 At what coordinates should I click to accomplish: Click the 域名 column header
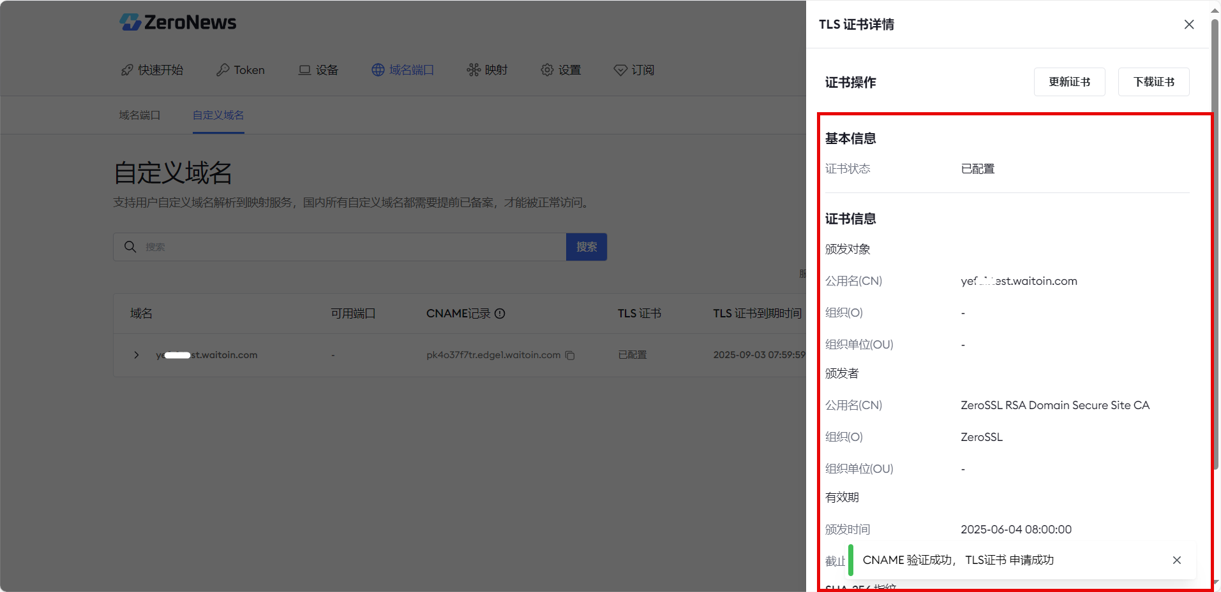pyautogui.click(x=141, y=314)
